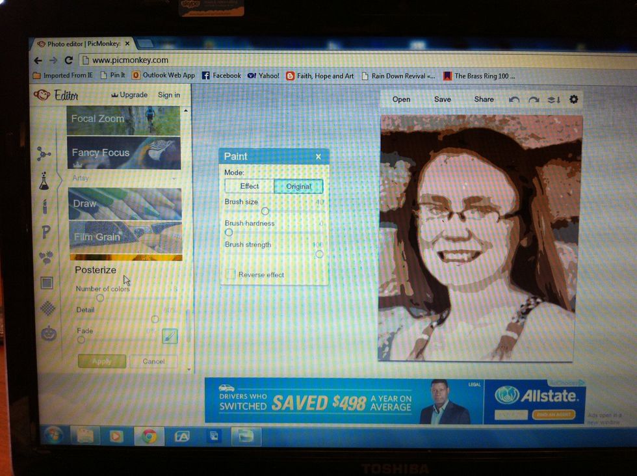The width and height of the screenshot is (637, 476).
Task: Open the Text tool P icon
Action: point(46,231)
